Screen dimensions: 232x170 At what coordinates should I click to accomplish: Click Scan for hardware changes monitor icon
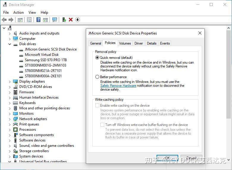(55, 20)
